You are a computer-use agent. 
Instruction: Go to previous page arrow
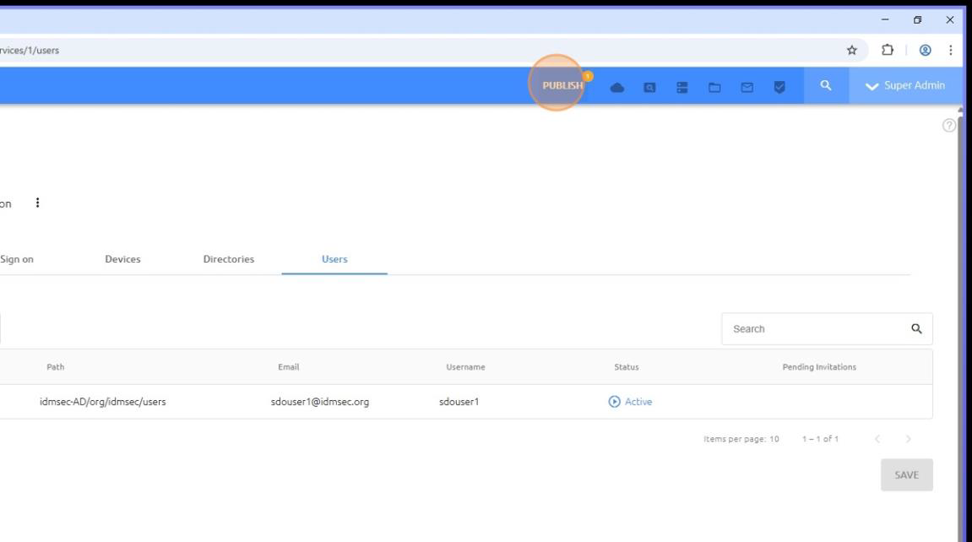(x=877, y=438)
